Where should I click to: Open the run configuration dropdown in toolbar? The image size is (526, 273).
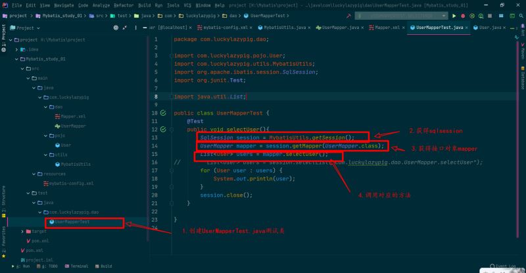401,16
